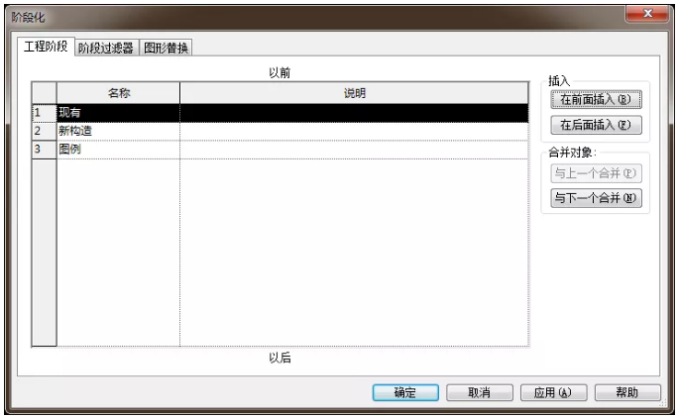Viewport: 678px width, 418px height.
Task: Click the 名称 column header
Action: click(x=119, y=93)
